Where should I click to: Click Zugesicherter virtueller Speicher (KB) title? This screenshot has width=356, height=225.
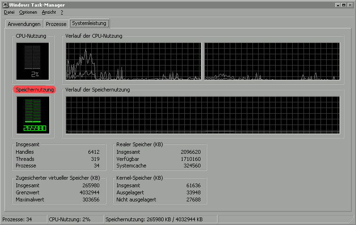pos(58,178)
